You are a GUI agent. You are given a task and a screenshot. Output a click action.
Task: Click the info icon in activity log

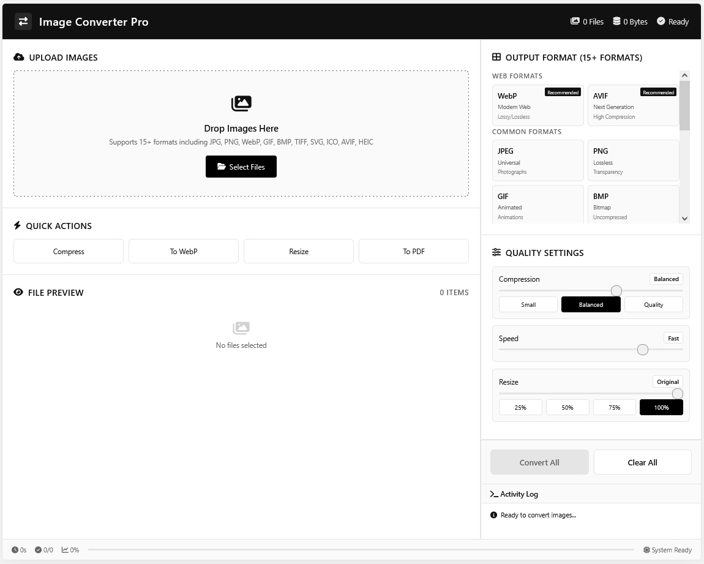[493, 515]
